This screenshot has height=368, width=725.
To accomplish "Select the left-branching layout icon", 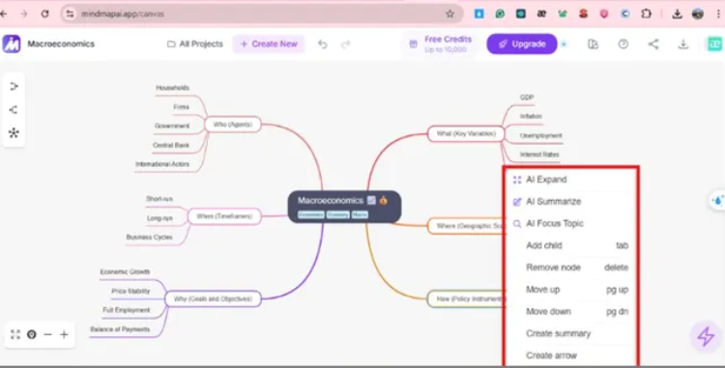I will (x=14, y=109).
